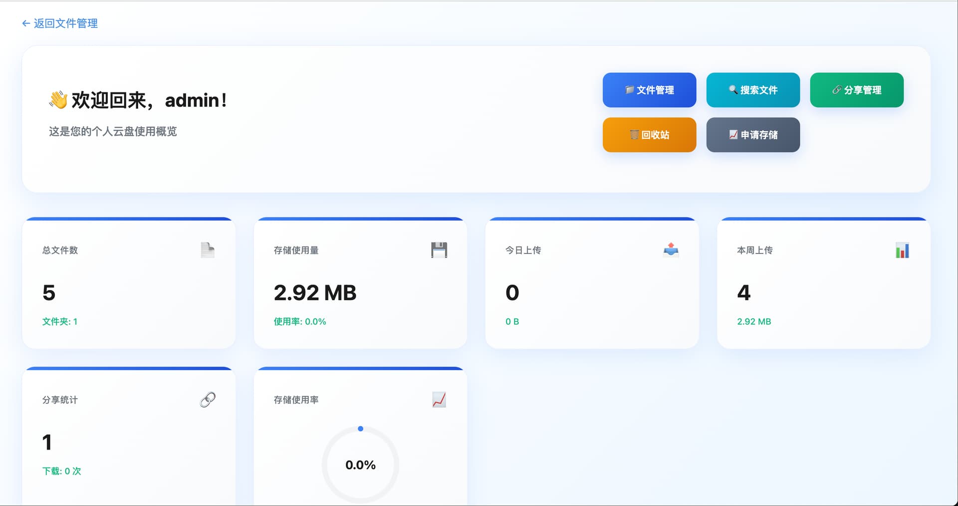The width and height of the screenshot is (958, 506).
Task: Click the floppy disk icon on 存储使用量 card
Action: [439, 250]
